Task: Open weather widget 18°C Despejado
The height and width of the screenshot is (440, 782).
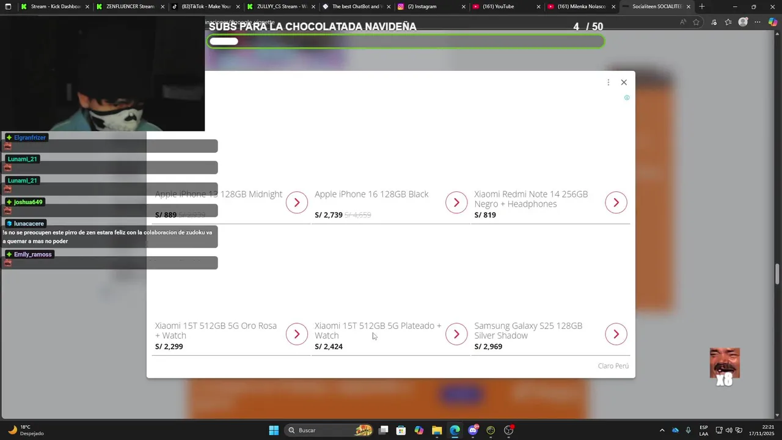Action: click(x=25, y=430)
